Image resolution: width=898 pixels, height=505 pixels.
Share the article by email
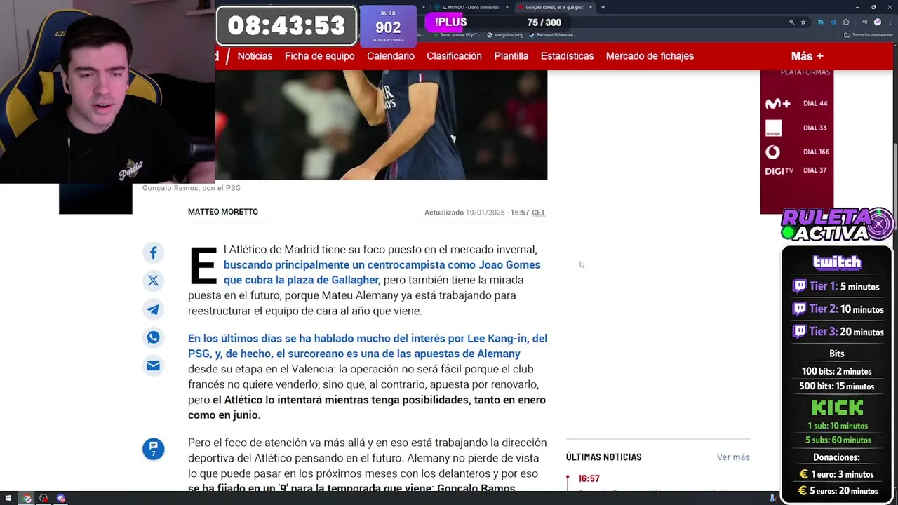(153, 365)
